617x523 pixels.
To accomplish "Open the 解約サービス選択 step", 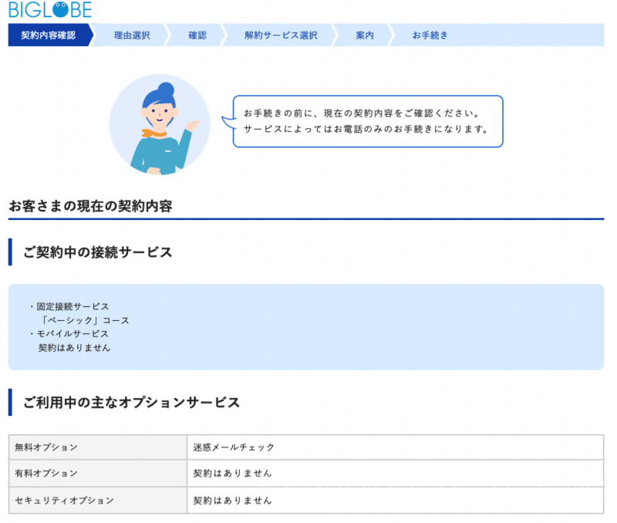I will [281, 35].
